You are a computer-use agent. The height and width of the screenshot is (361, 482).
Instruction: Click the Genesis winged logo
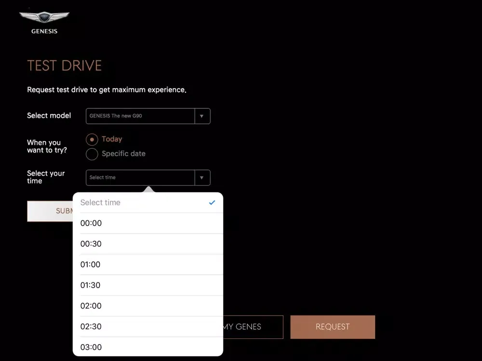44,23
